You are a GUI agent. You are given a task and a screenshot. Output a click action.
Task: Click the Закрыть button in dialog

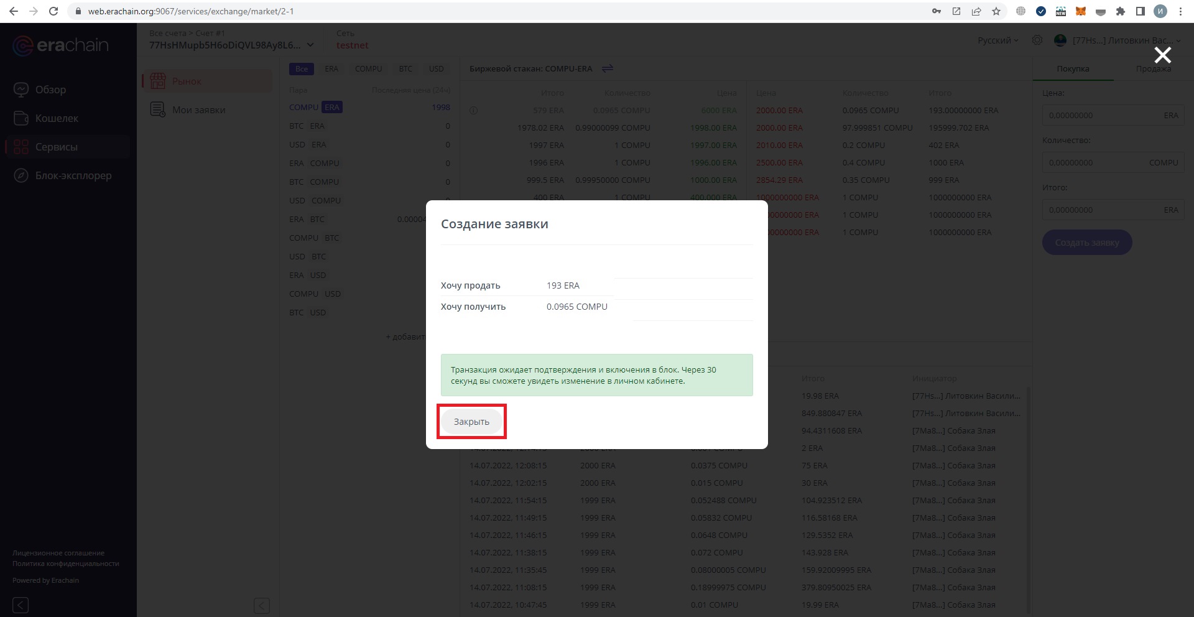pos(471,422)
